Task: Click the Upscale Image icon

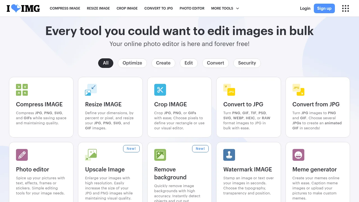Action: 91,155
